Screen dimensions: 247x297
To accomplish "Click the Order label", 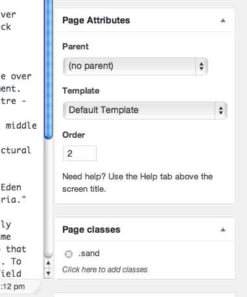I will point(74,135).
